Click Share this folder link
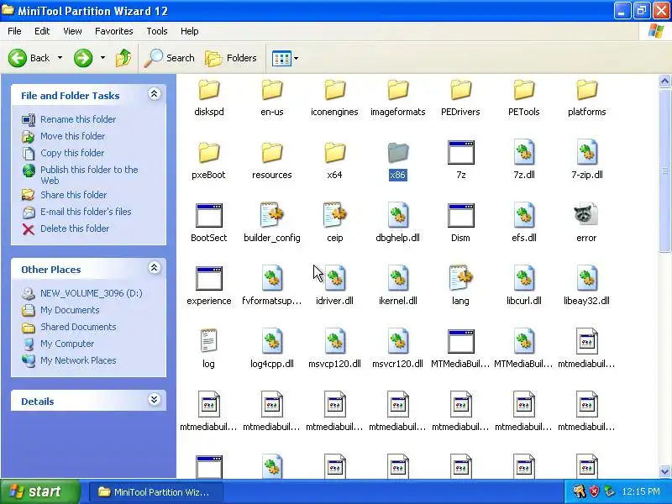672x504 pixels. [73, 195]
